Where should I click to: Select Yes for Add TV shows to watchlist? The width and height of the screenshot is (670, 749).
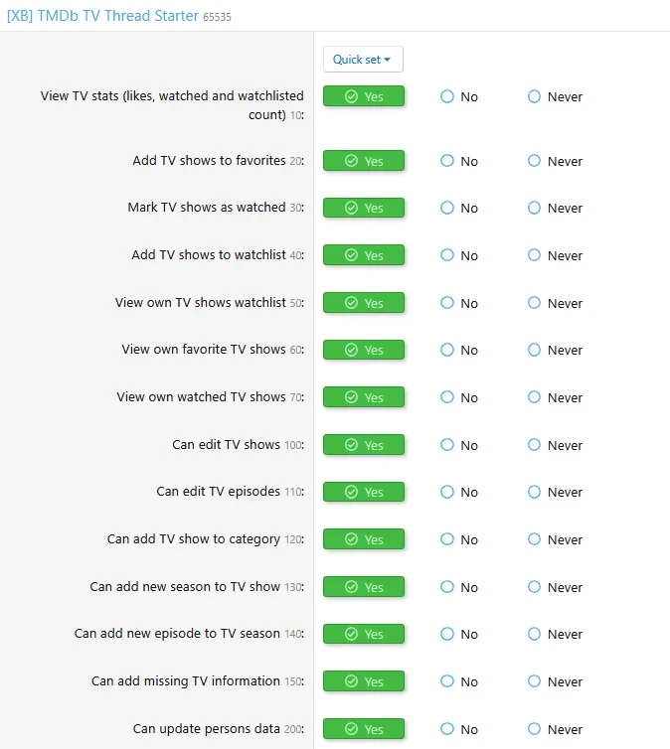pyautogui.click(x=364, y=255)
